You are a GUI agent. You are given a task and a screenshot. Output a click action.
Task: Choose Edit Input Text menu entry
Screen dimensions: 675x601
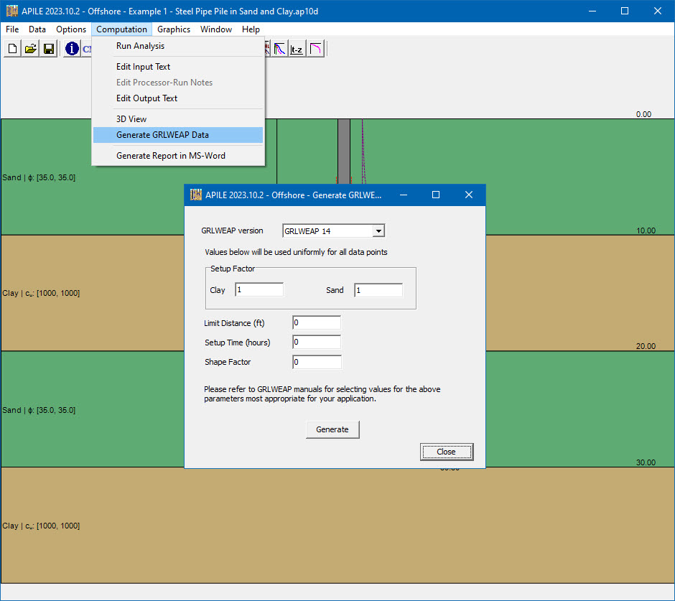click(x=143, y=66)
